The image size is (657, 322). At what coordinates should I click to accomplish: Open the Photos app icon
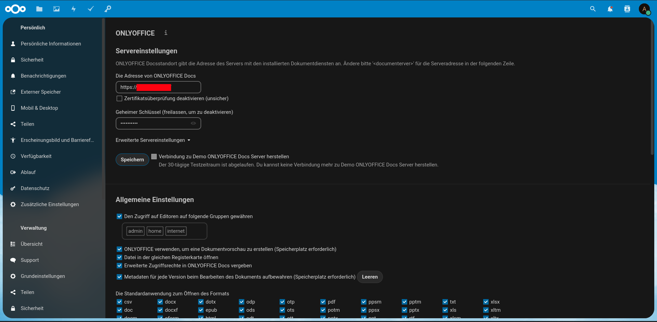click(x=56, y=9)
